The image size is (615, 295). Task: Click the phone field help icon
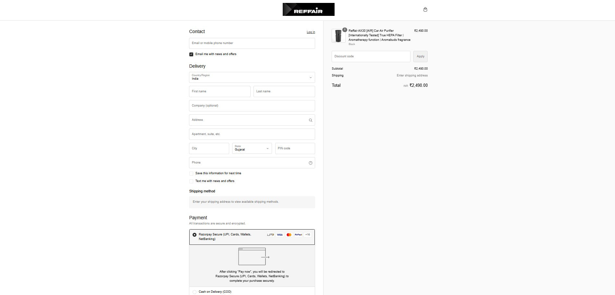[310, 163]
